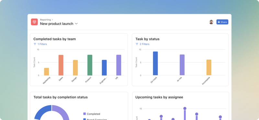259x120 pixels.
Task: Click the purple At risk bar
Action: 182,65
